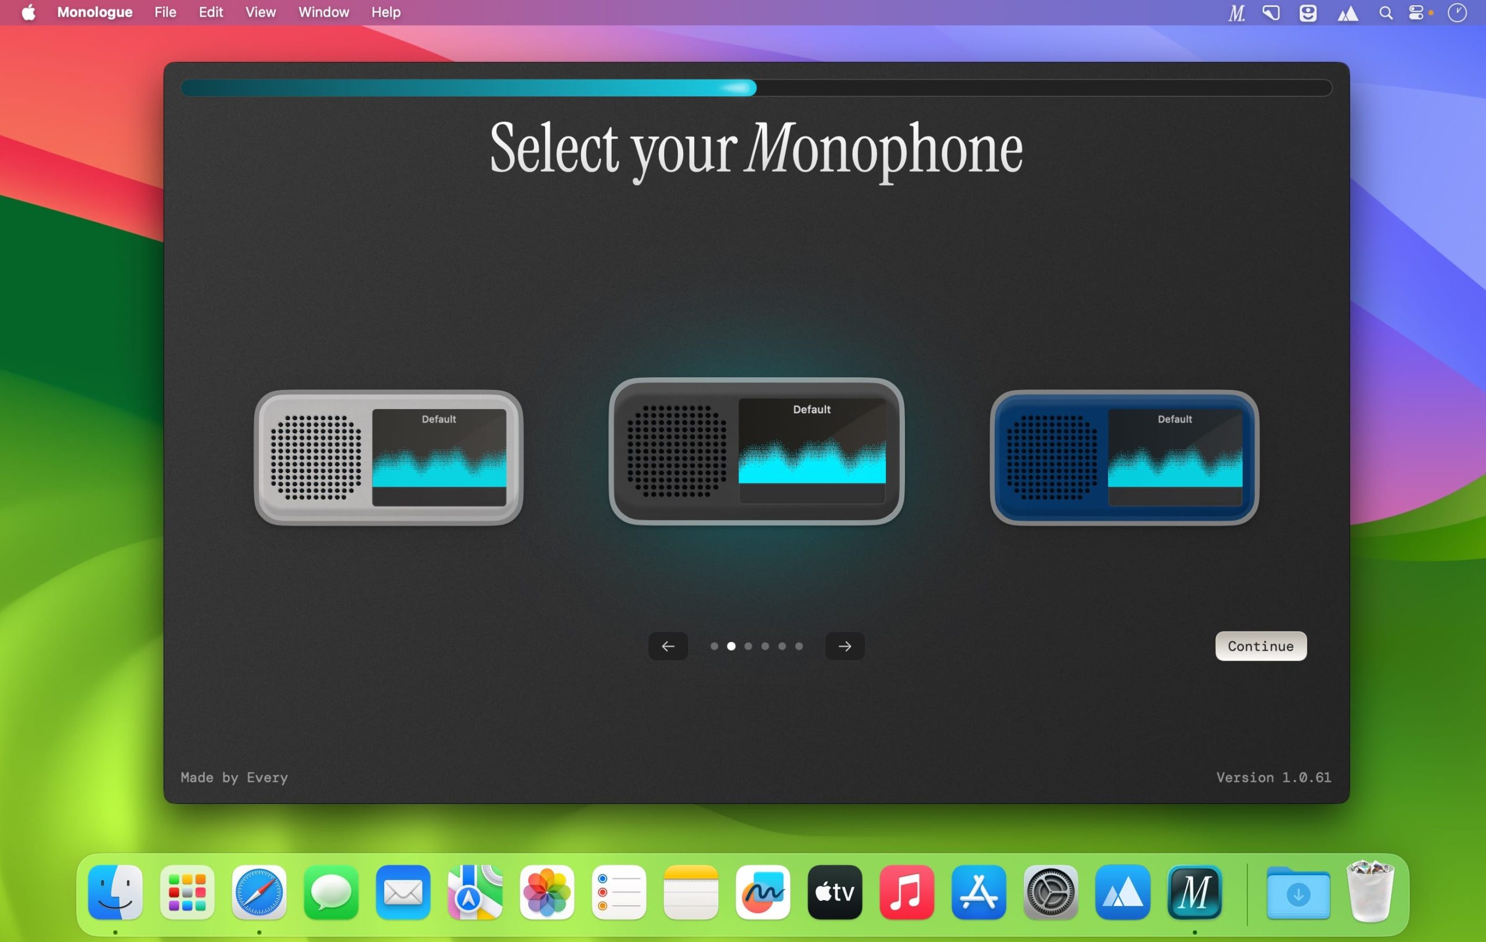The height and width of the screenshot is (942, 1486).
Task: Launch the App Store from the Dock
Action: point(978,893)
